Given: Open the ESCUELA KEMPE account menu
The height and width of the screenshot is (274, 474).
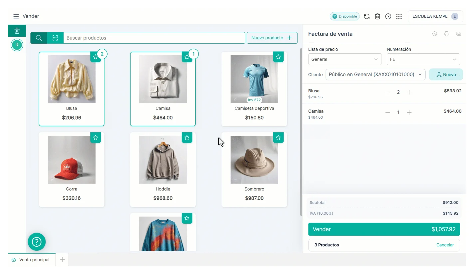Looking at the screenshot, I should coord(435,16).
